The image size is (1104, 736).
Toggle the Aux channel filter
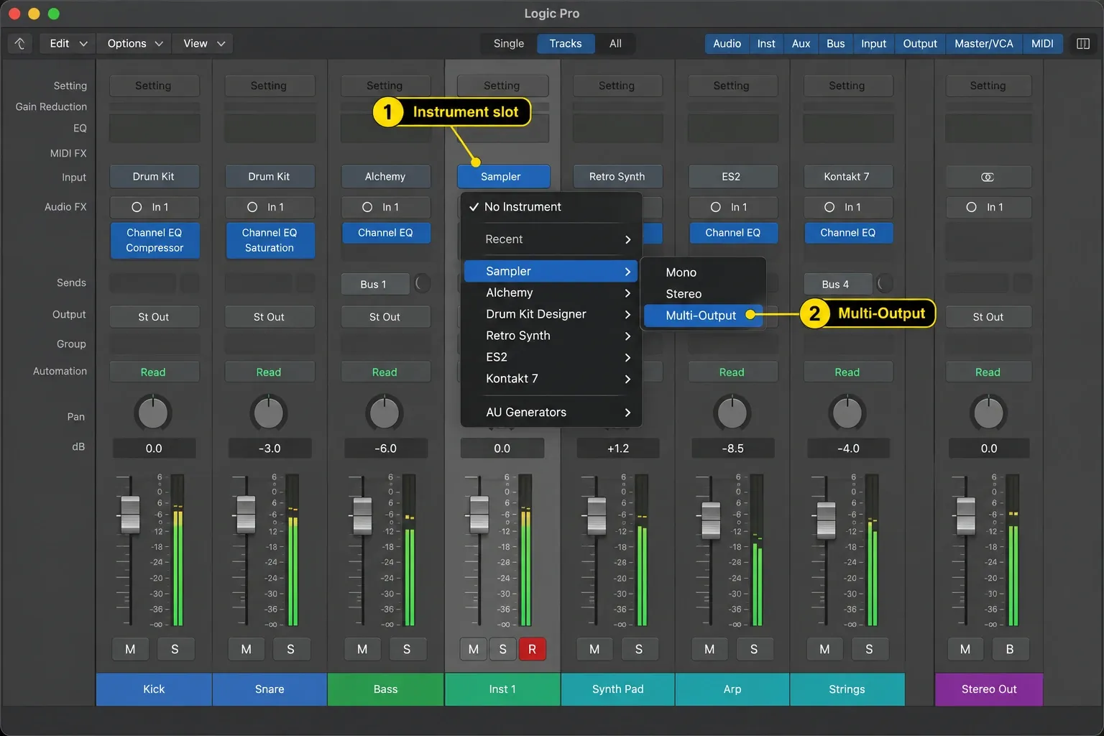(801, 44)
